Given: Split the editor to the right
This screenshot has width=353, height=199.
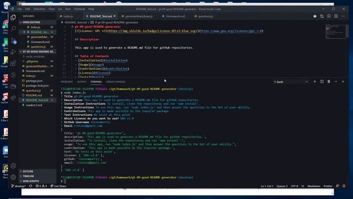Looking at the screenshot, I should [x=336, y=16].
